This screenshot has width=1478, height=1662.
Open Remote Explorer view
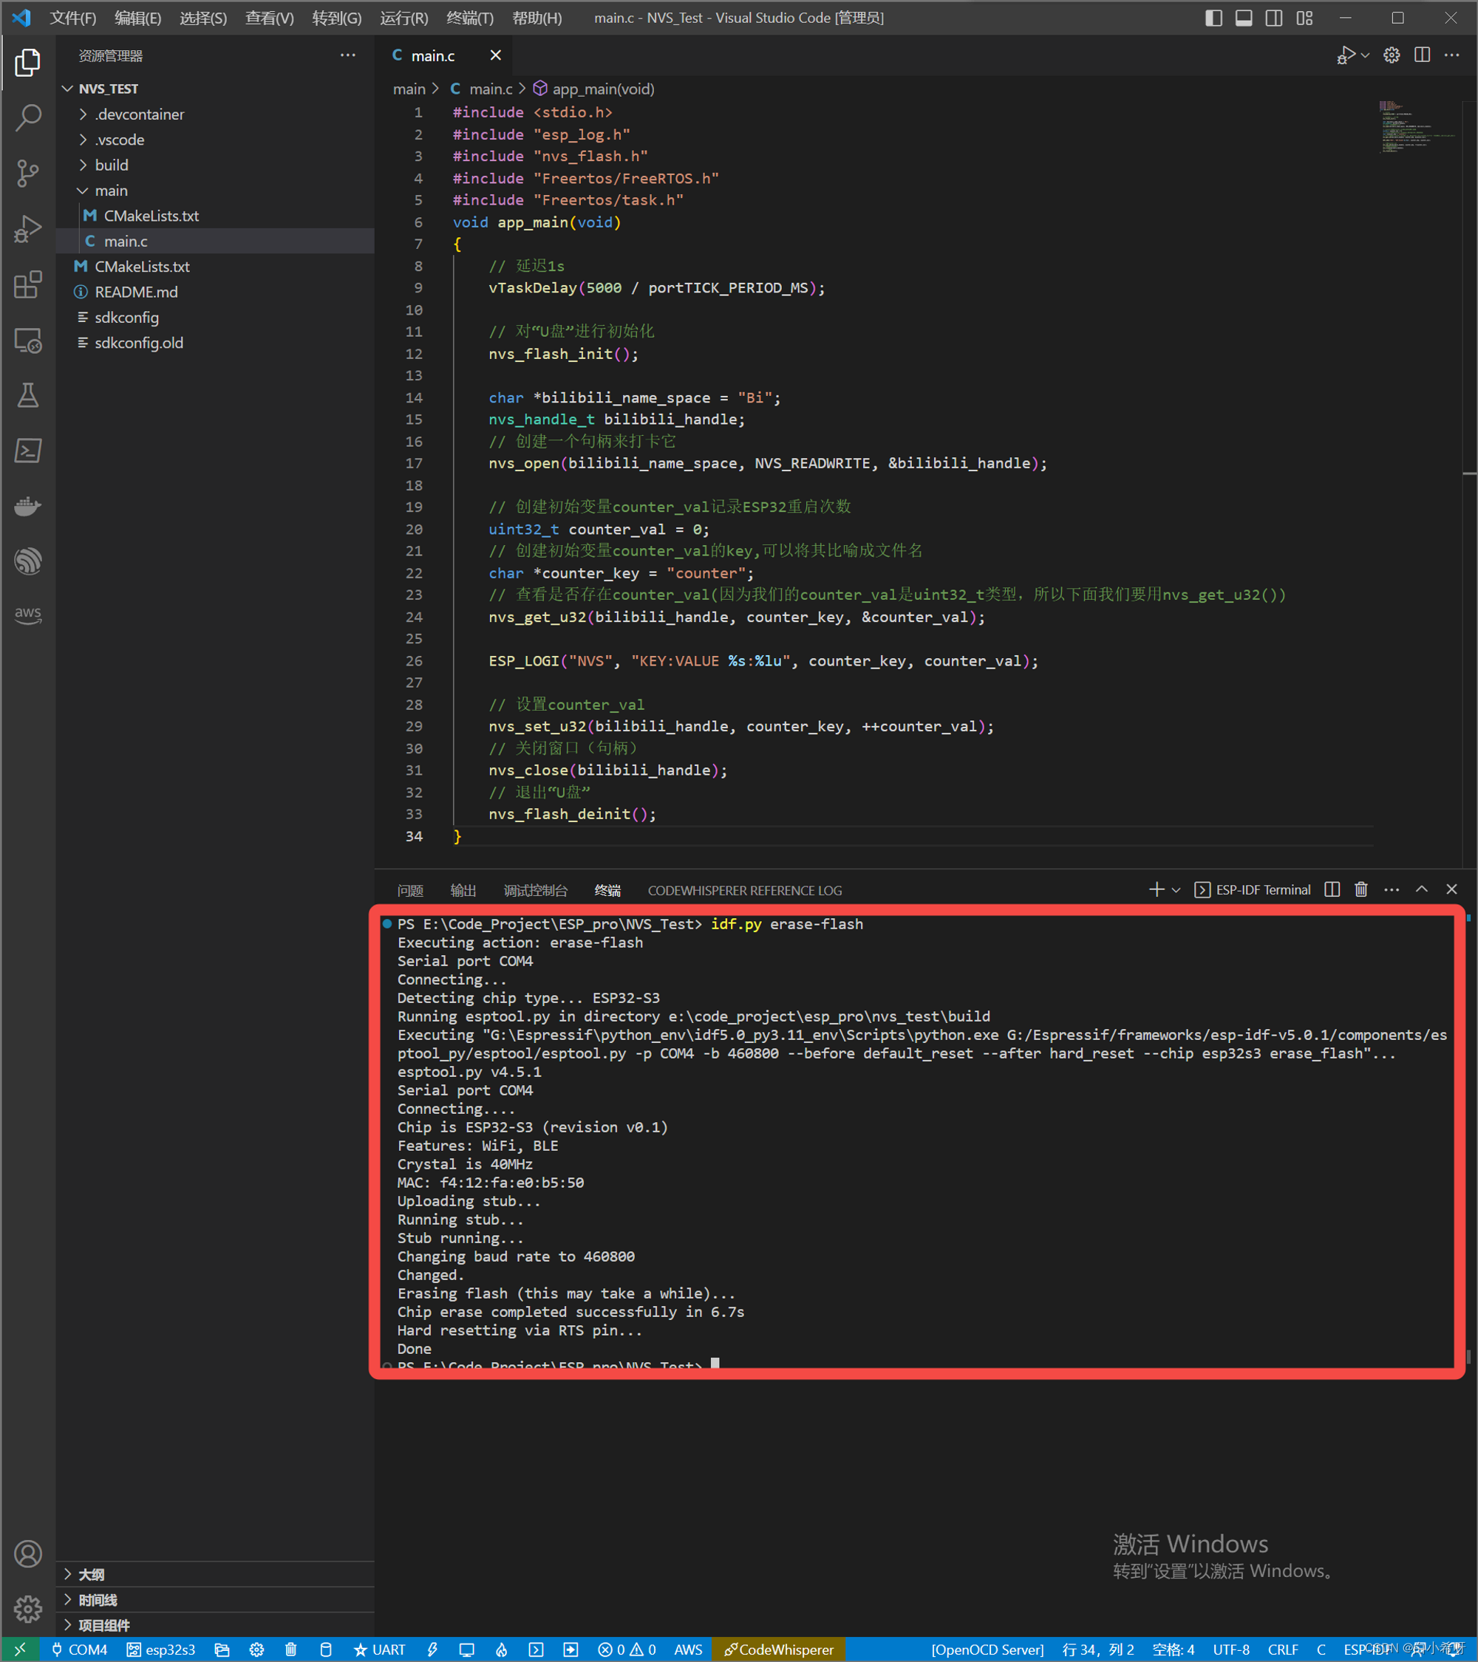coord(27,340)
